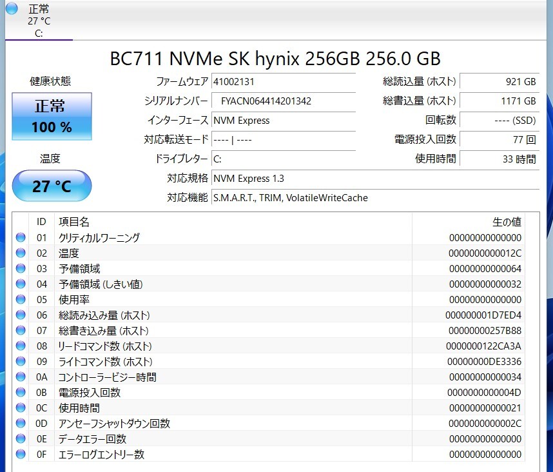Click the status orb for 総書き込み量 (ホスト) row 07
The height and width of the screenshot is (472, 553).
click(21, 331)
